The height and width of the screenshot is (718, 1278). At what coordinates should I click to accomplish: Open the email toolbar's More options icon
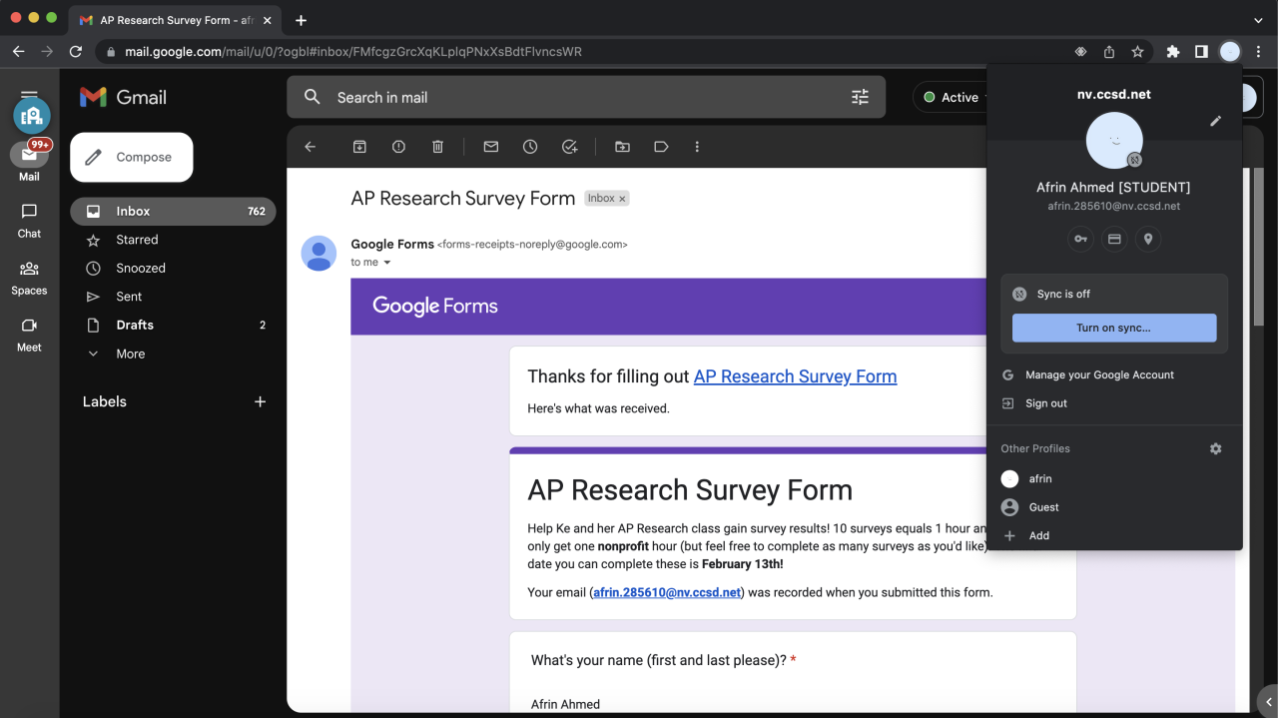coord(697,147)
